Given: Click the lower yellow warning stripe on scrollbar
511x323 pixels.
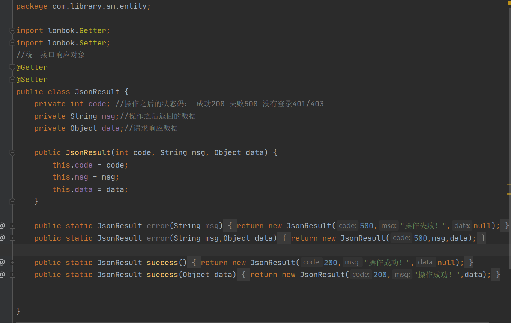Looking at the screenshot, I should (509, 194).
